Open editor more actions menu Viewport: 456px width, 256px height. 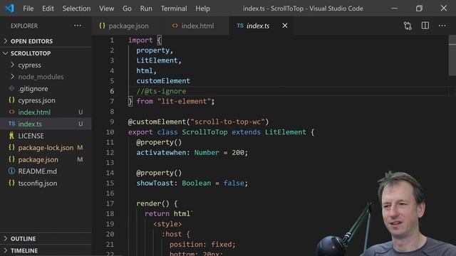coord(442,26)
